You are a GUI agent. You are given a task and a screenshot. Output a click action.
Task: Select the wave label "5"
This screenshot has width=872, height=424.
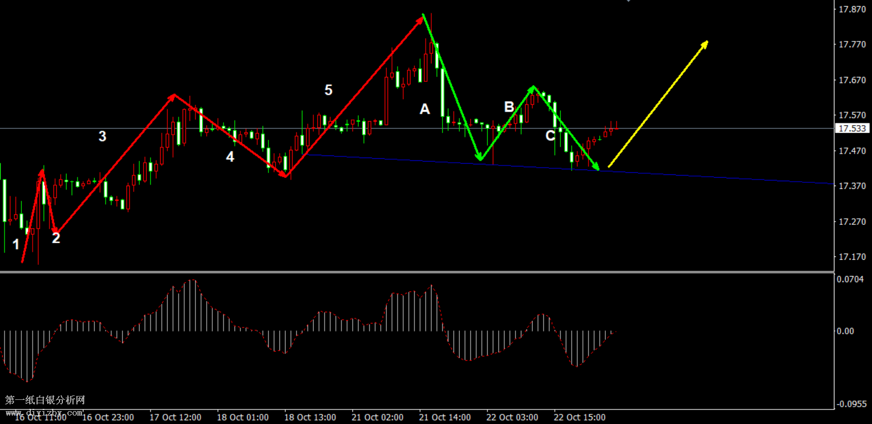click(x=328, y=90)
